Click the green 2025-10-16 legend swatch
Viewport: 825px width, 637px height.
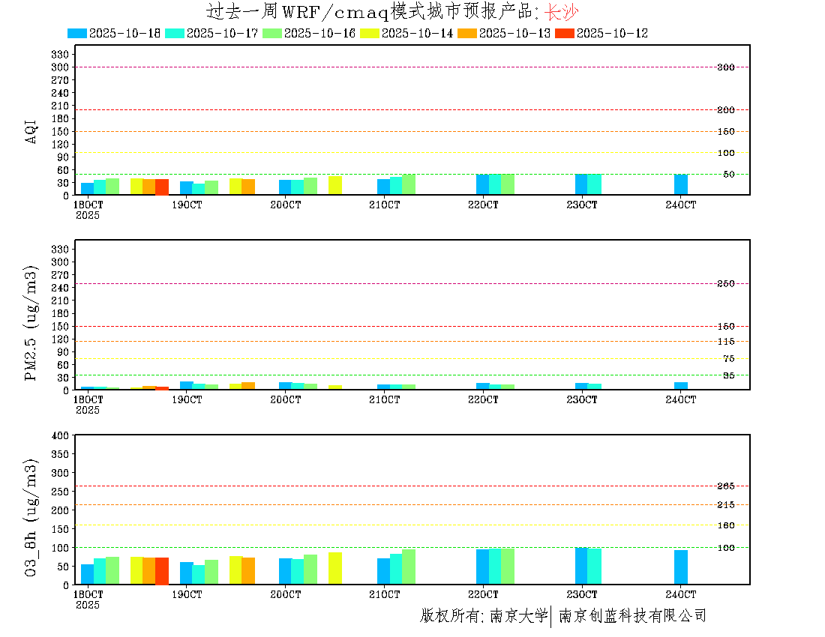coord(272,34)
